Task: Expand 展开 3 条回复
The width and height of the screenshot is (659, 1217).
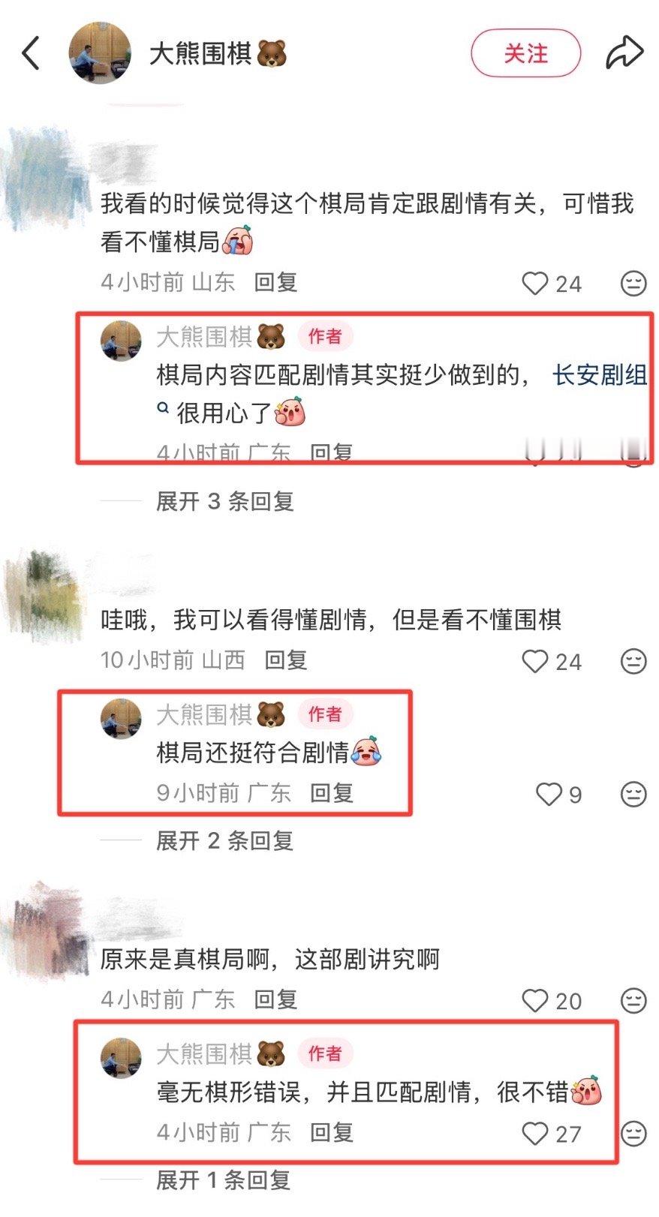Action: [x=224, y=501]
